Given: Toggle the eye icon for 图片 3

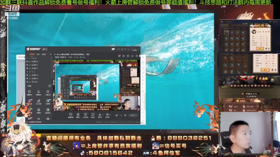Looking at the screenshot, I should [x=27, y=78].
